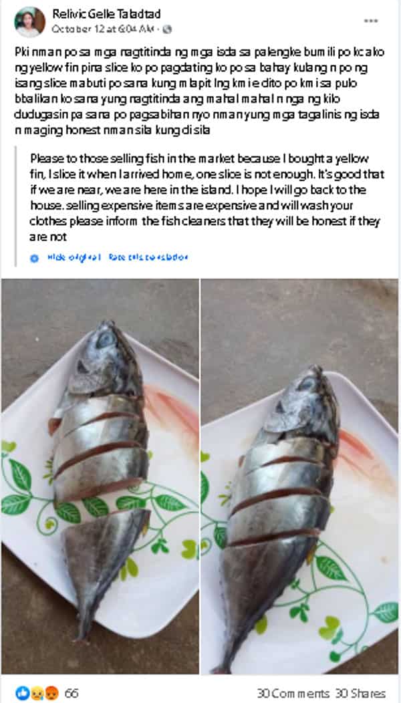
Task: Click the original Tagalog post text
Action: click(x=198, y=90)
